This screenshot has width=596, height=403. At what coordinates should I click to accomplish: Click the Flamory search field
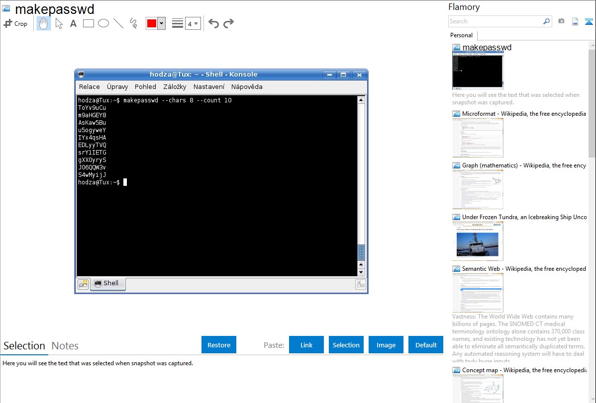[x=495, y=21]
